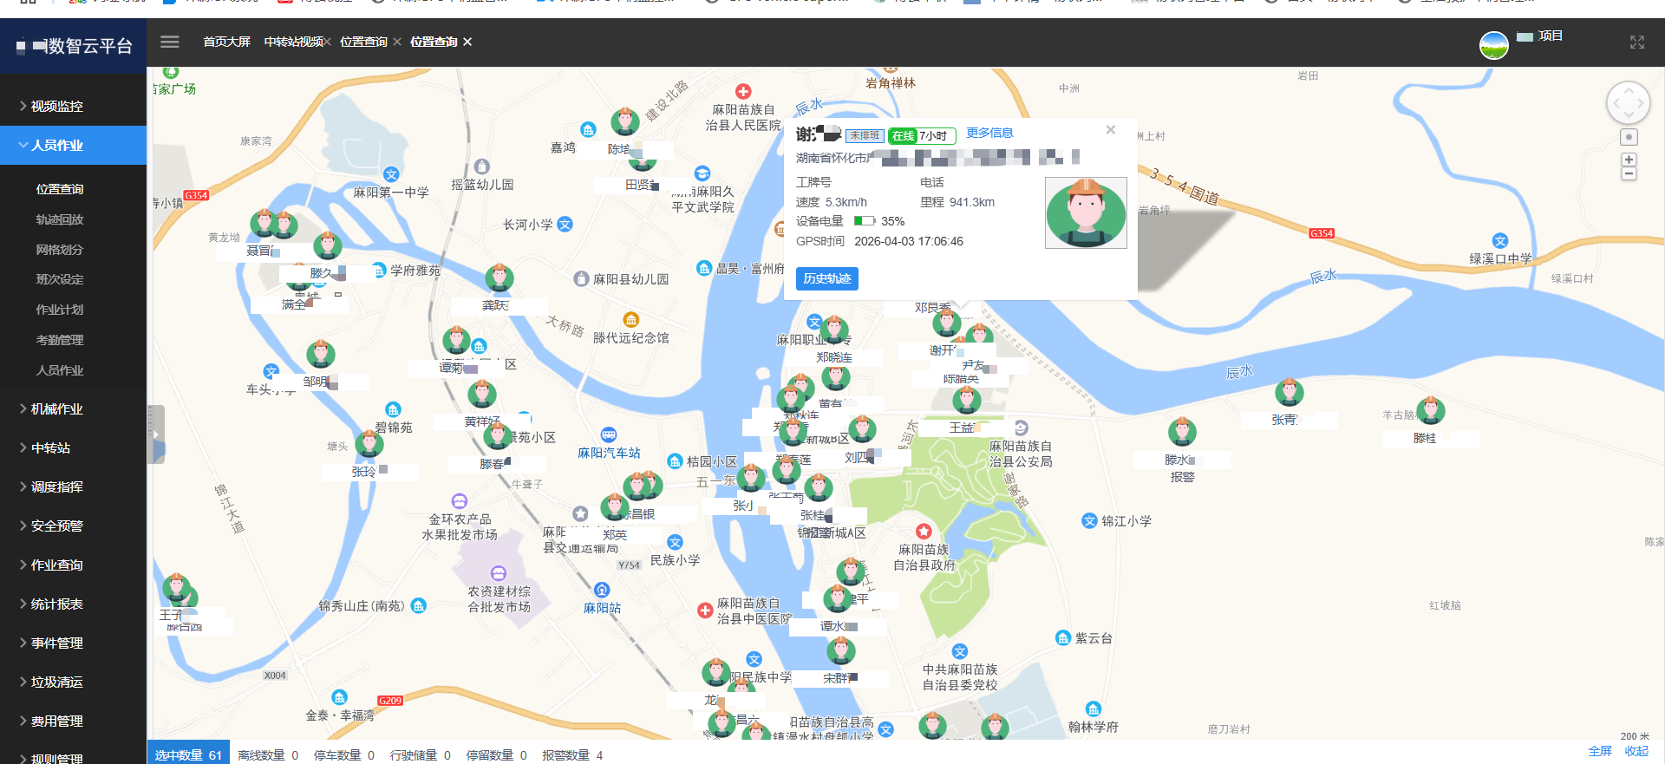Click the 张青 worker marker on map
The height and width of the screenshot is (764, 1665).
pos(1289,394)
